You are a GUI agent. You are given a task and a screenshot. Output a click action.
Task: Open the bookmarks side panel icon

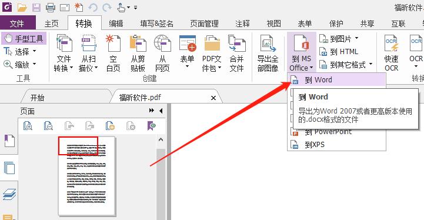[x=9, y=141]
